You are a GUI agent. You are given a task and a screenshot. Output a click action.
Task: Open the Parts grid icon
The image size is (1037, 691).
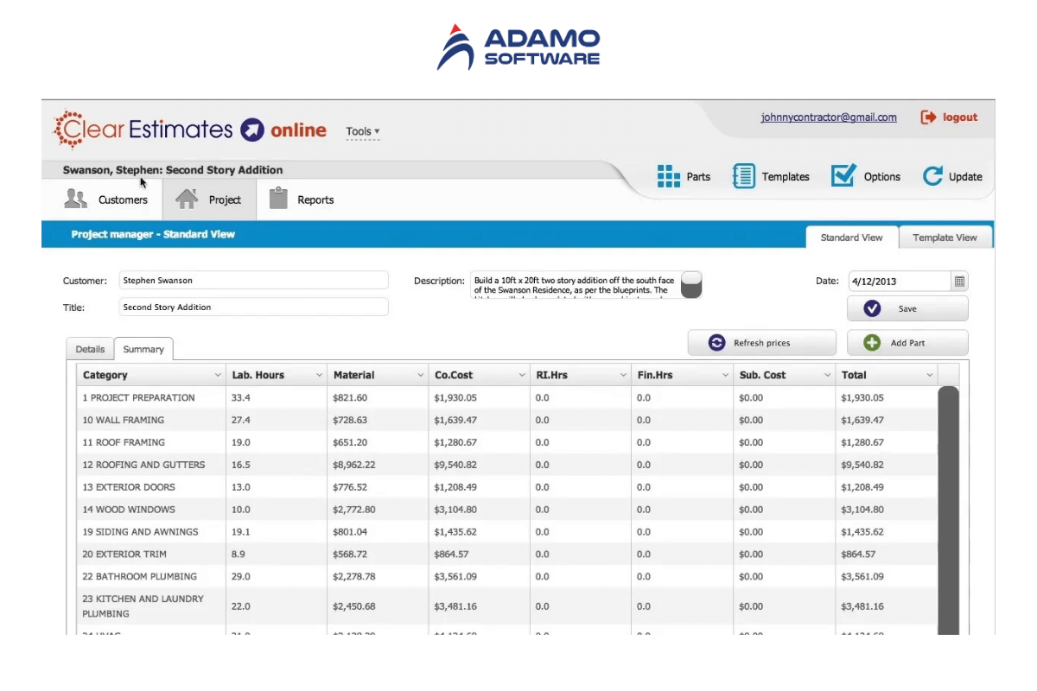click(669, 176)
